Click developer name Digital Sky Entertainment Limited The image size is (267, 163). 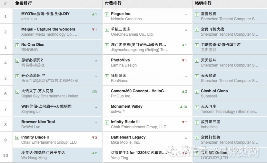point(50,96)
